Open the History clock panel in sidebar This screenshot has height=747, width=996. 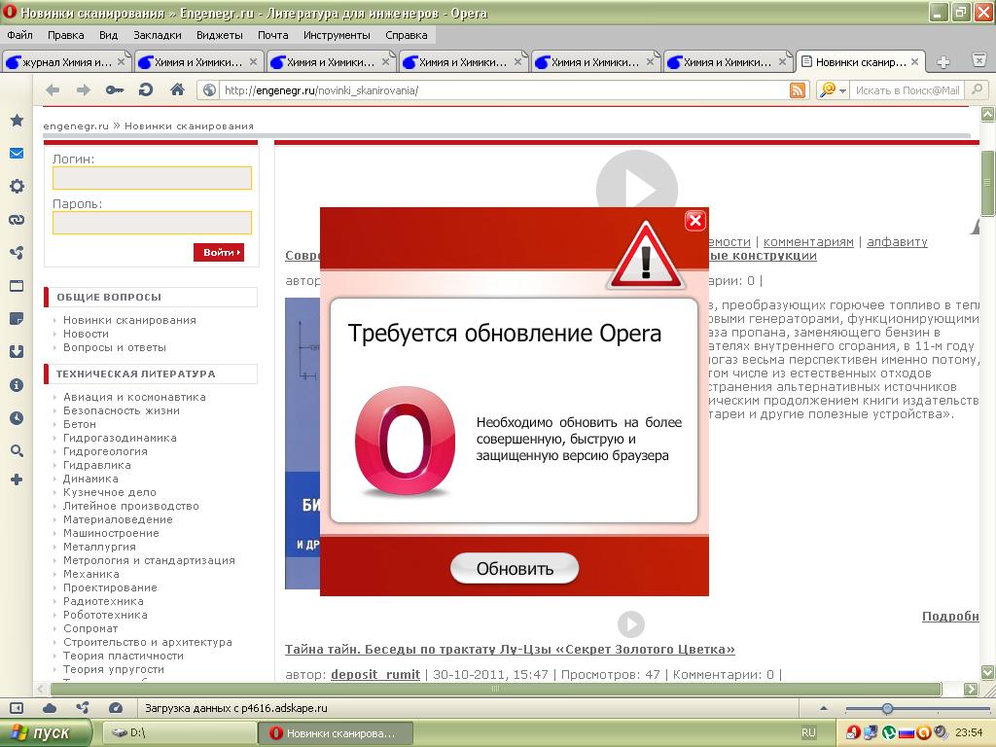tap(17, 418)
